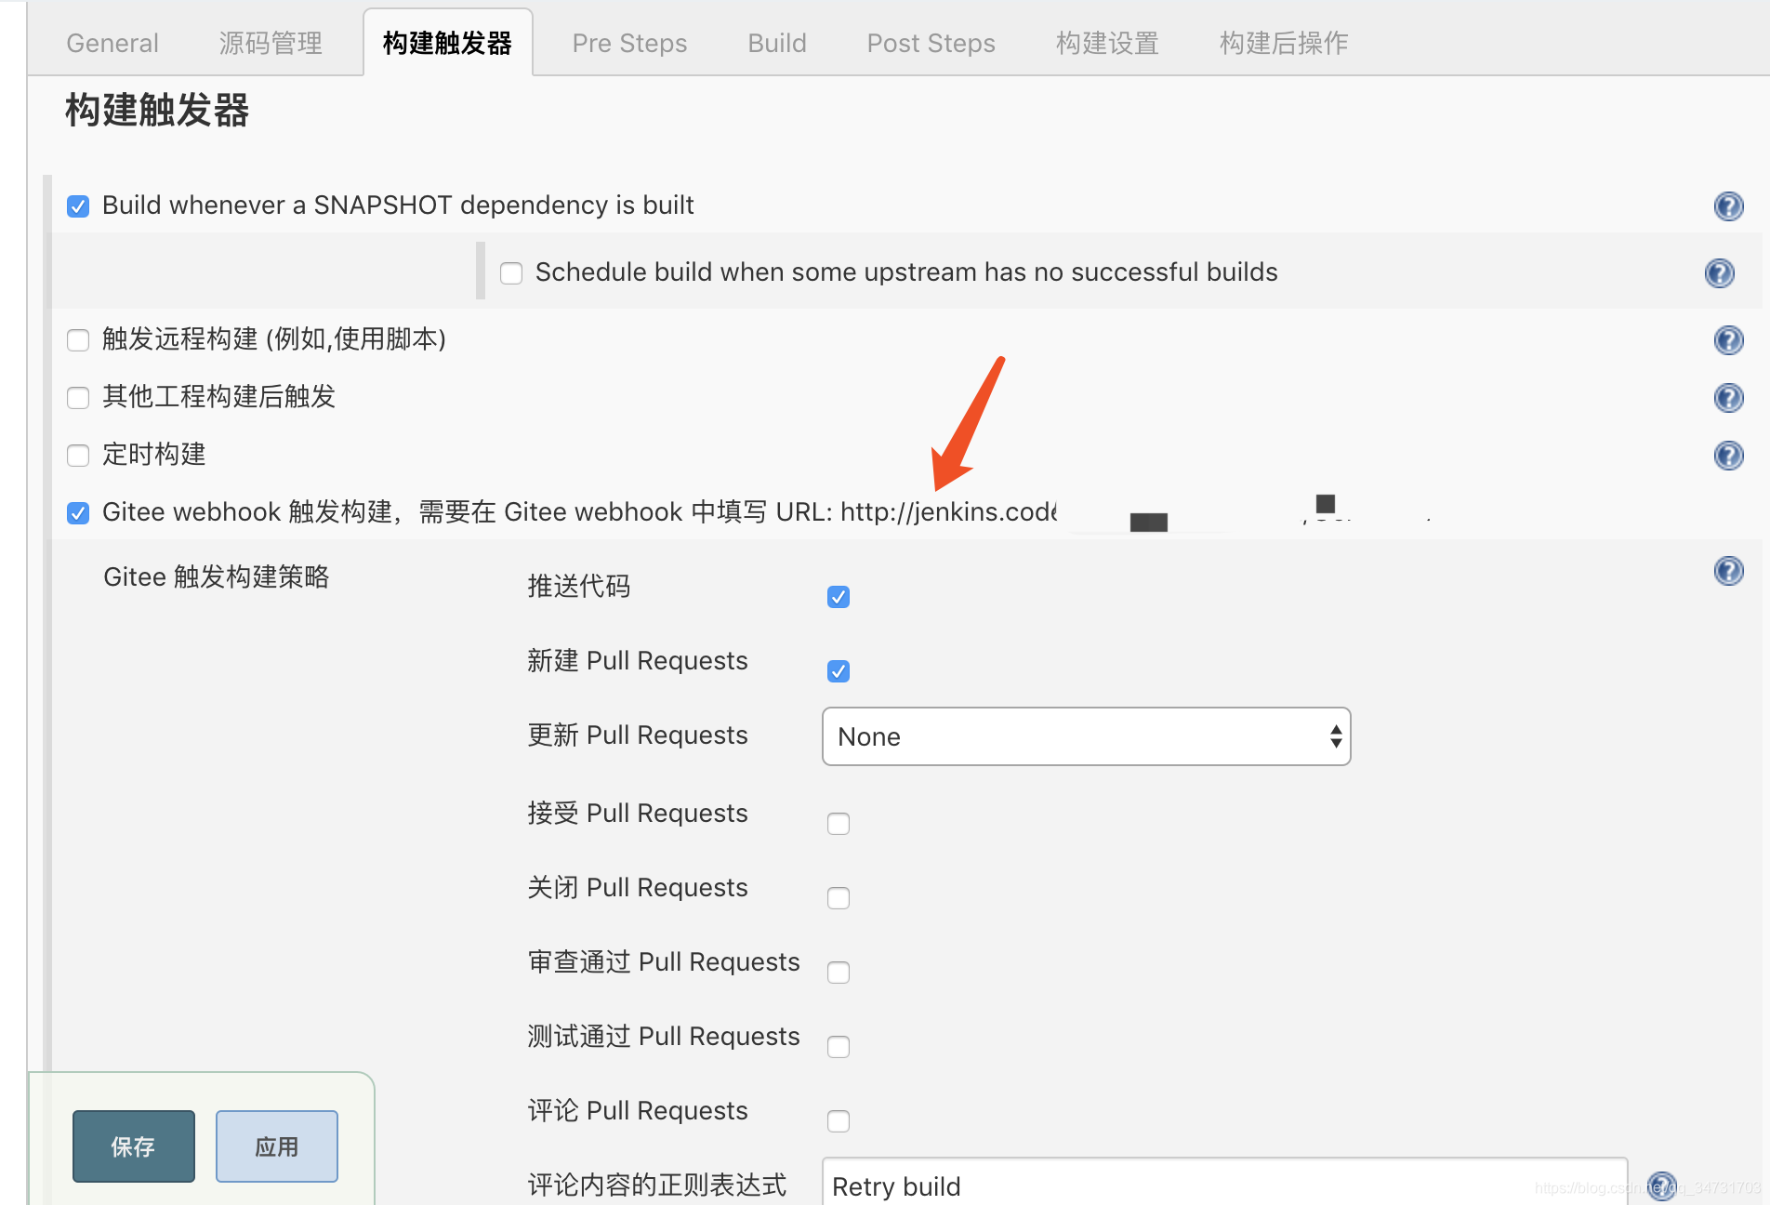Open help for SNAPSHOT dependency build option
The height and width of the screenshot is (1205, 1770).
1728,205
